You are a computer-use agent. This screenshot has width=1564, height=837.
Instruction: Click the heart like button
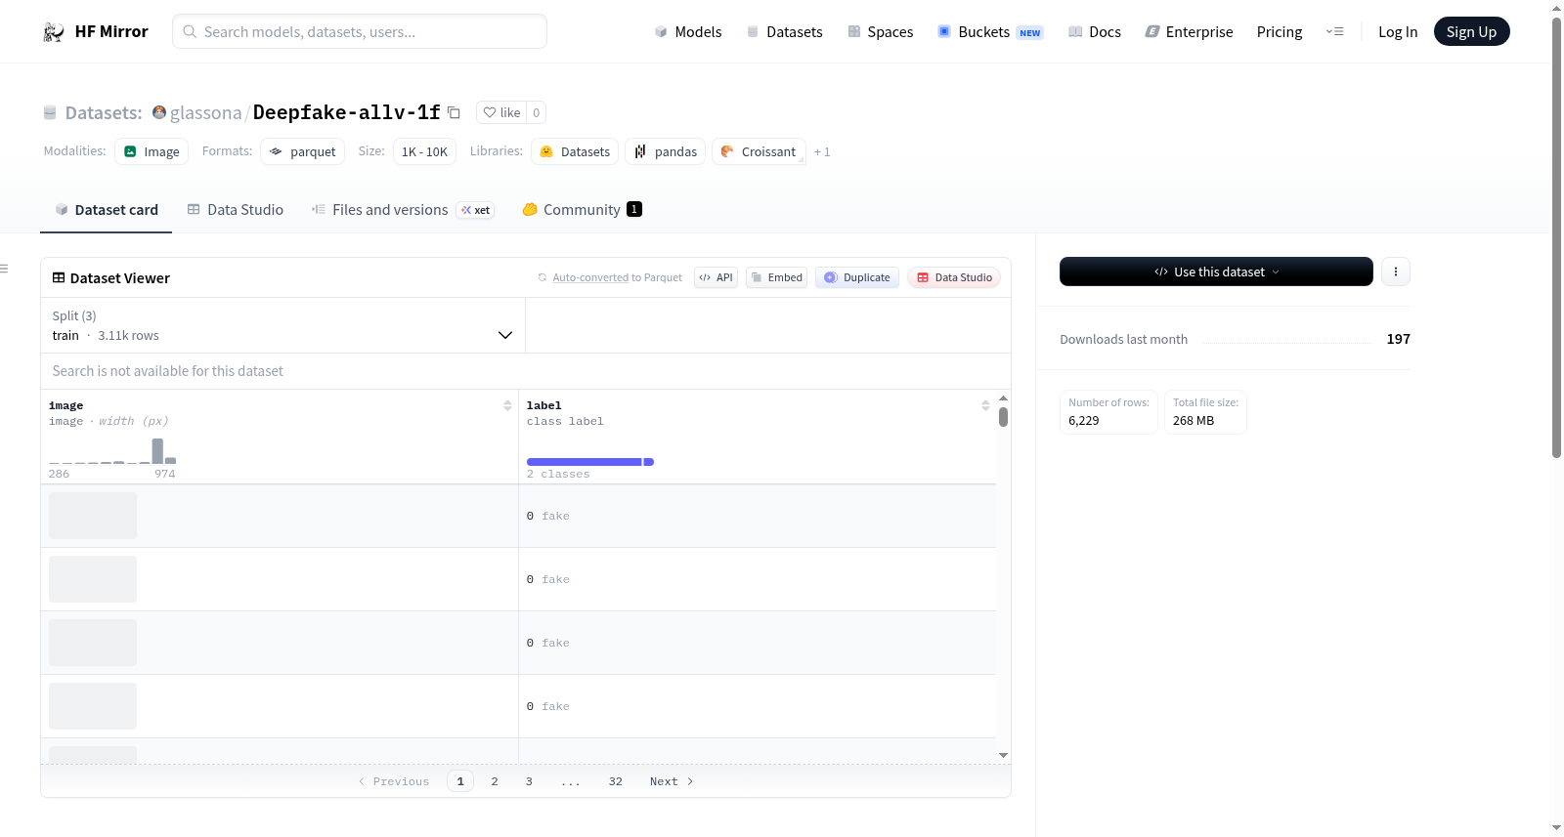point(501,112)
